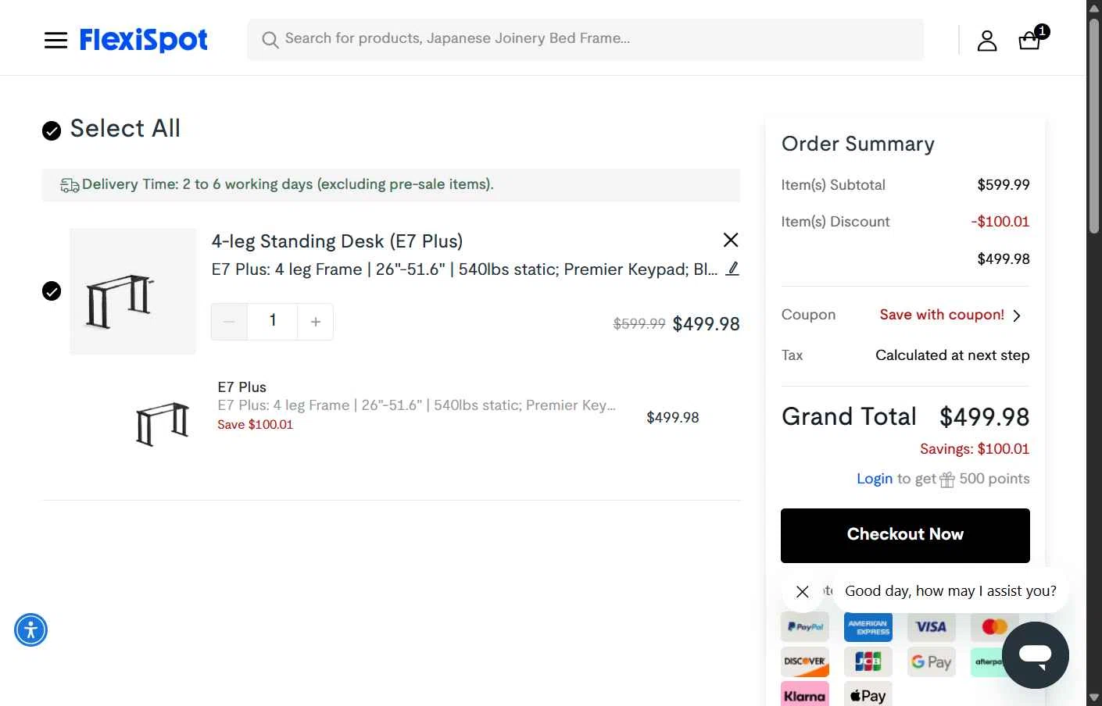Open the accessibility widget
1102x706 pixels.
click(x=31, y=629)
